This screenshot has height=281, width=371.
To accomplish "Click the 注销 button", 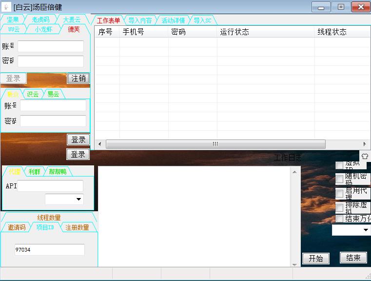I will (78, 78).
